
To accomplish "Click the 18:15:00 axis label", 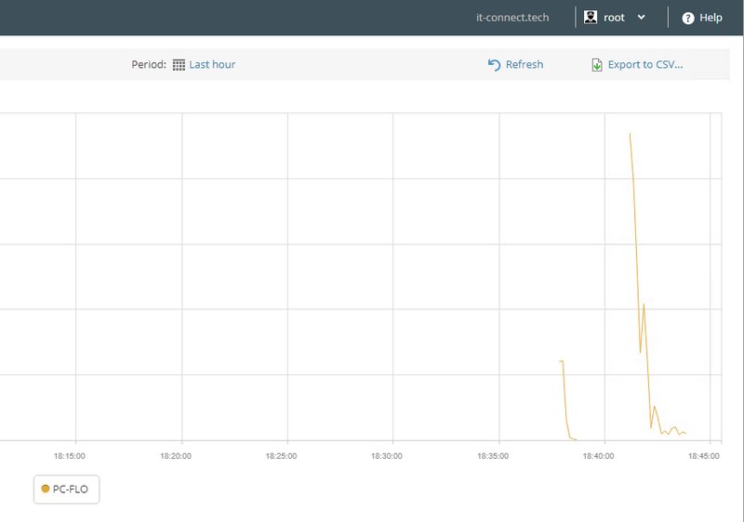I will pos(69,456).
